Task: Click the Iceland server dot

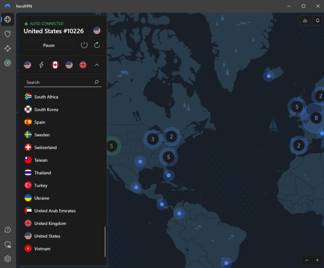Action: click(269, 76)
